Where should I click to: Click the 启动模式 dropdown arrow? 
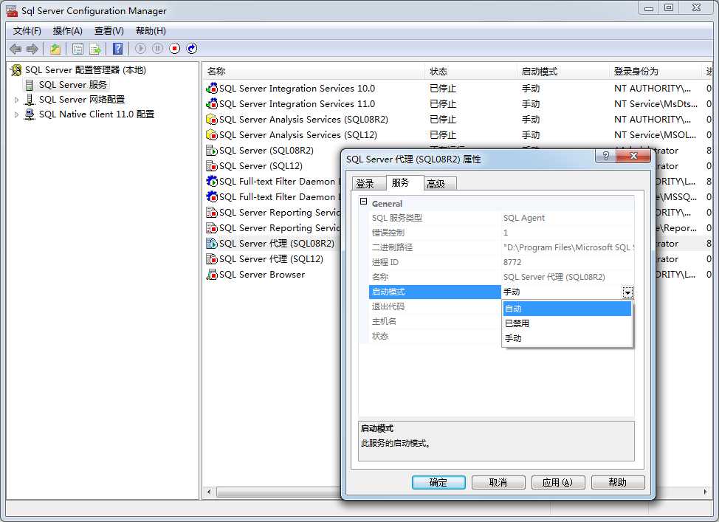[627, 292]
